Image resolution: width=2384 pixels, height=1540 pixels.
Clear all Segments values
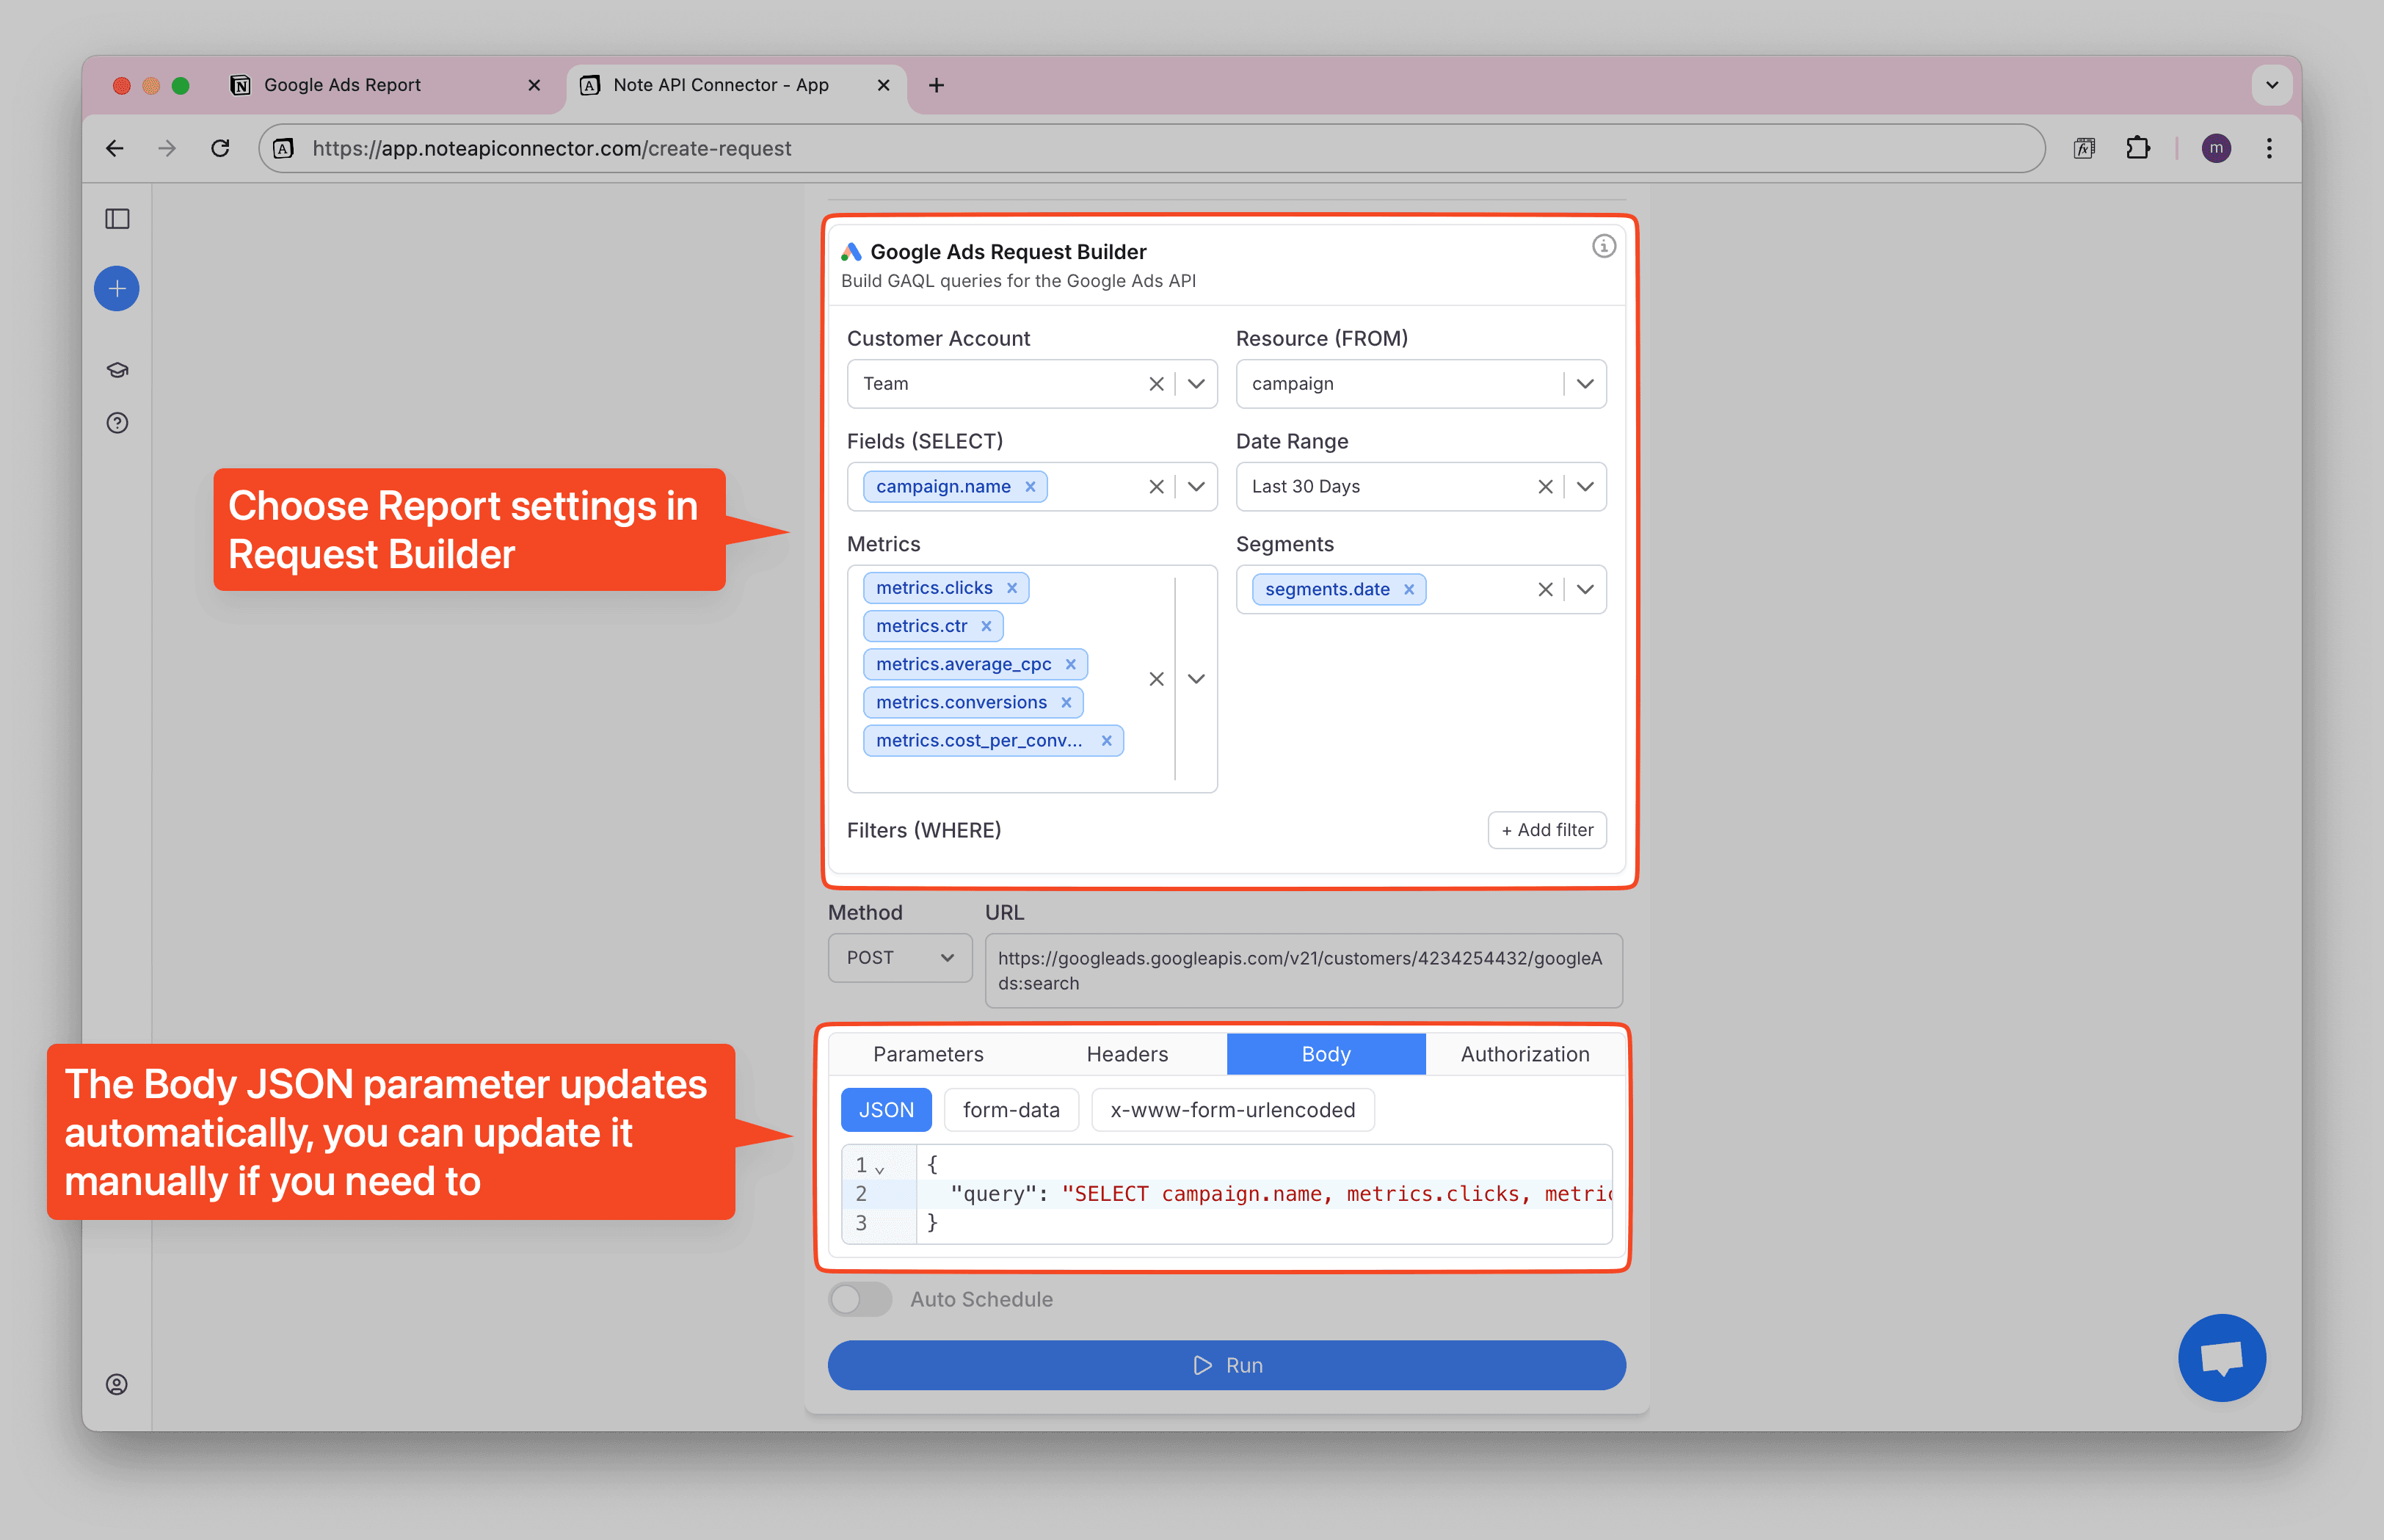[x=1545, y=589]
